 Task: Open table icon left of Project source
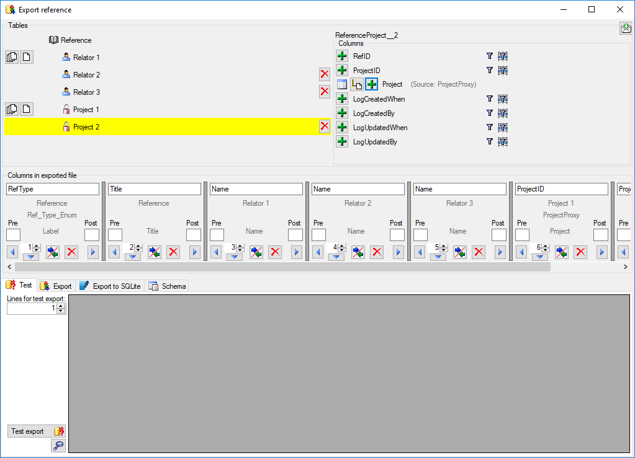(x=342, y=84)
